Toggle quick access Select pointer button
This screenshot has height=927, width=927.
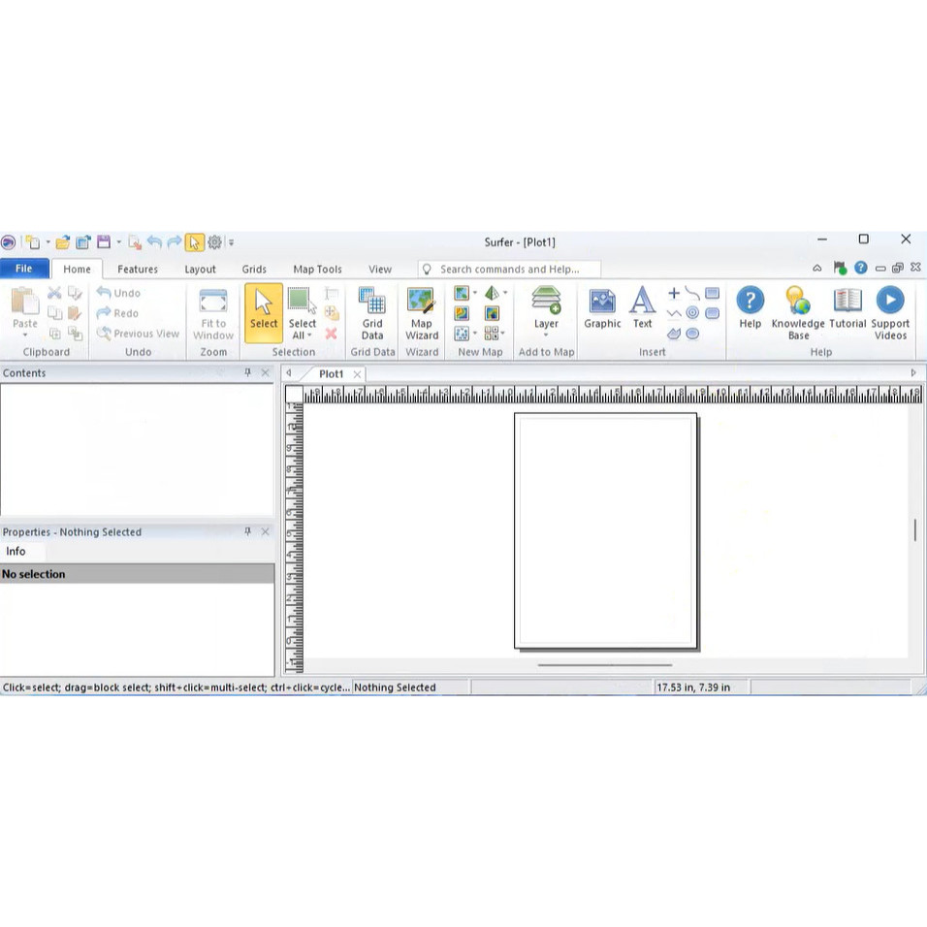click(195, 242)
